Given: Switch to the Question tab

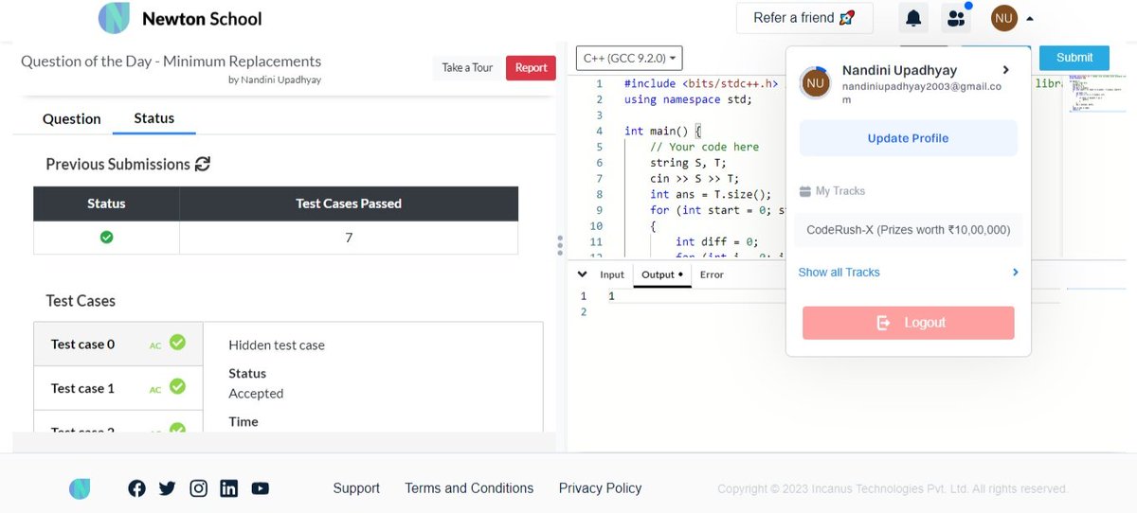Looking at the screenshot, I should pos(72,118).
